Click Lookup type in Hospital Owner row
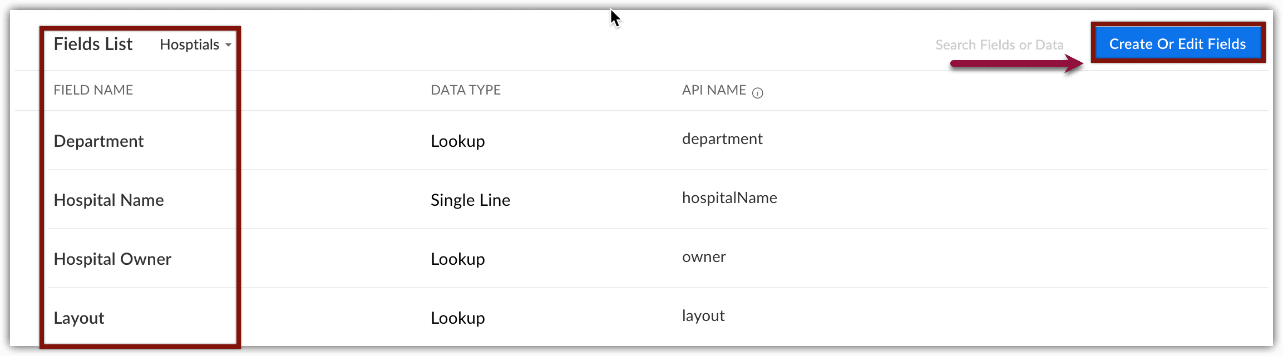Screen dimensions: 1283x356 [x=457, y=259]
